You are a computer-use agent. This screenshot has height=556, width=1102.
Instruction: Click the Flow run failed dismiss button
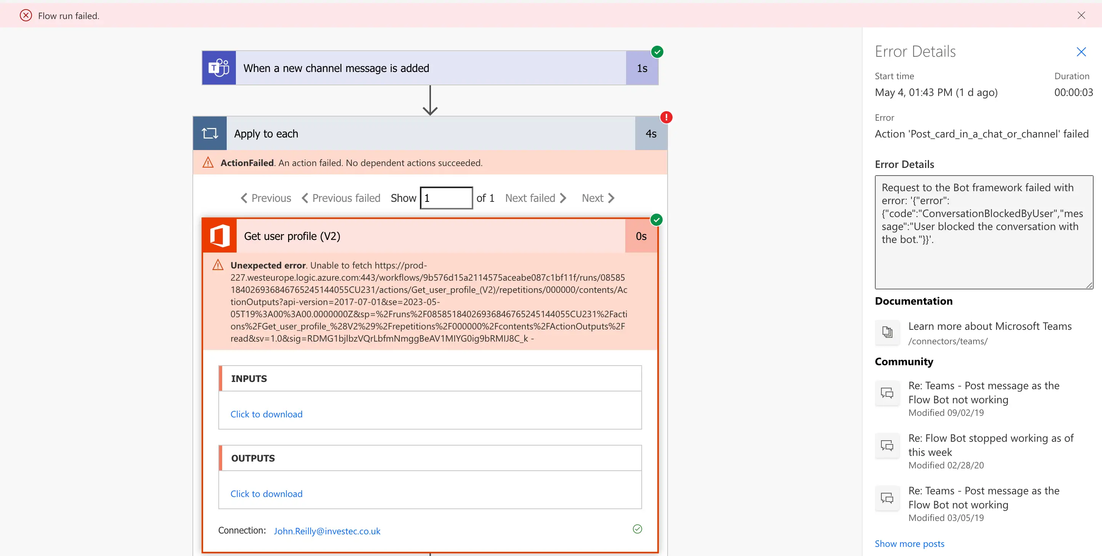point(1081,13)
